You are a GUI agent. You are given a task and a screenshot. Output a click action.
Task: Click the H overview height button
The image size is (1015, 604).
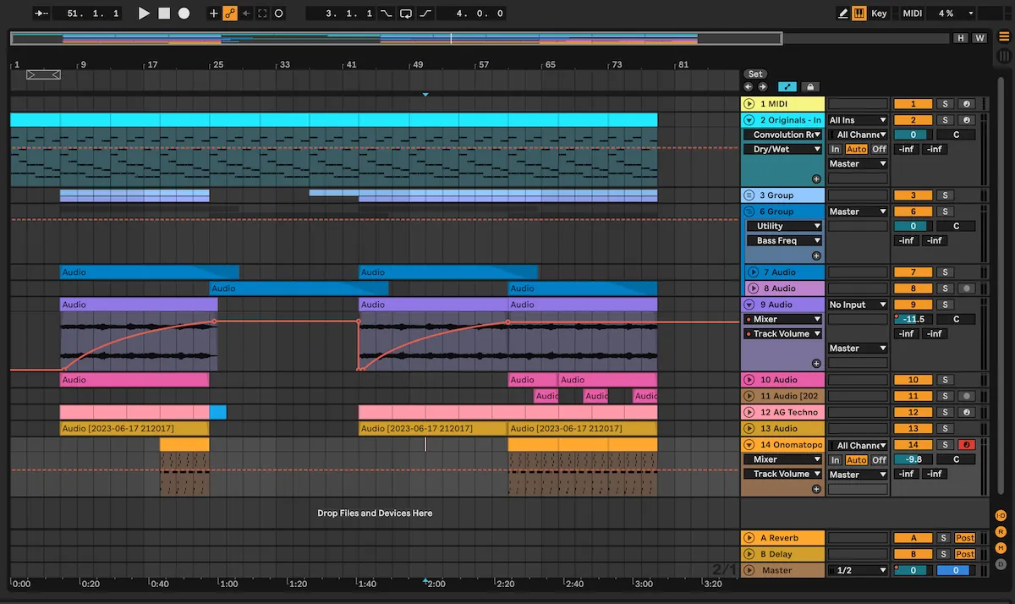(961, 38)
